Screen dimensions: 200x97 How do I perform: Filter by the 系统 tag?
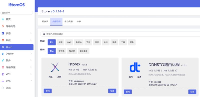[97, 42]
